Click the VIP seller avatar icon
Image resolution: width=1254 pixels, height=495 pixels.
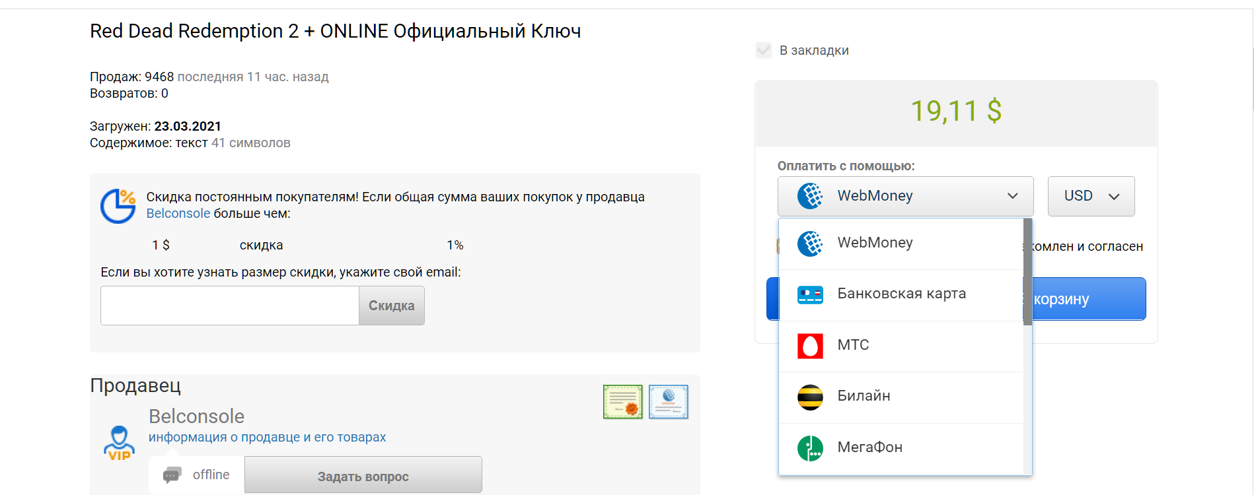click(119, 442)
